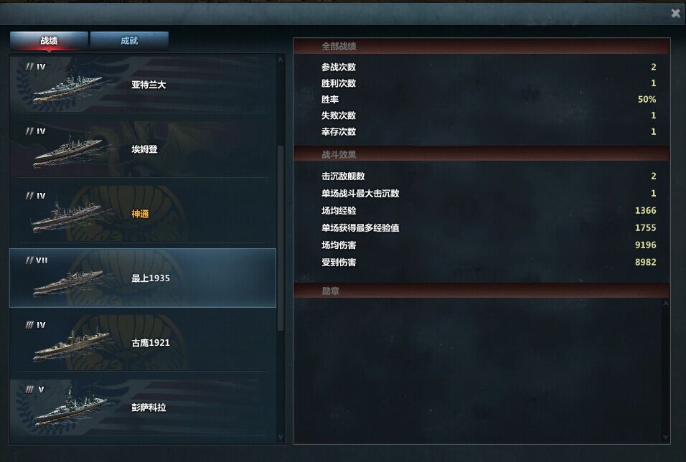Viewport: 686px width, 462px height.
Task: Switch to the 战绩 tab
Action: tap(49, 41)
